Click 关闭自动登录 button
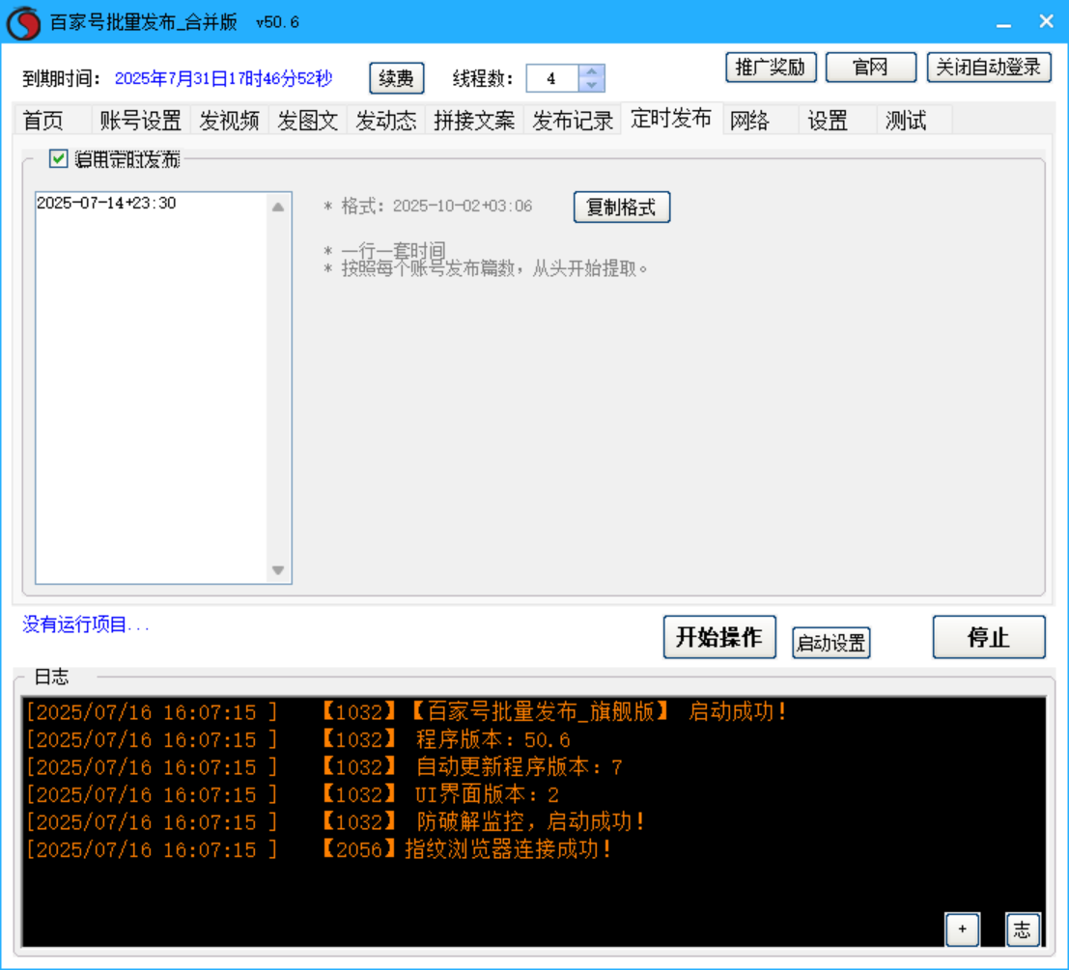 click(x=989, y=68)
